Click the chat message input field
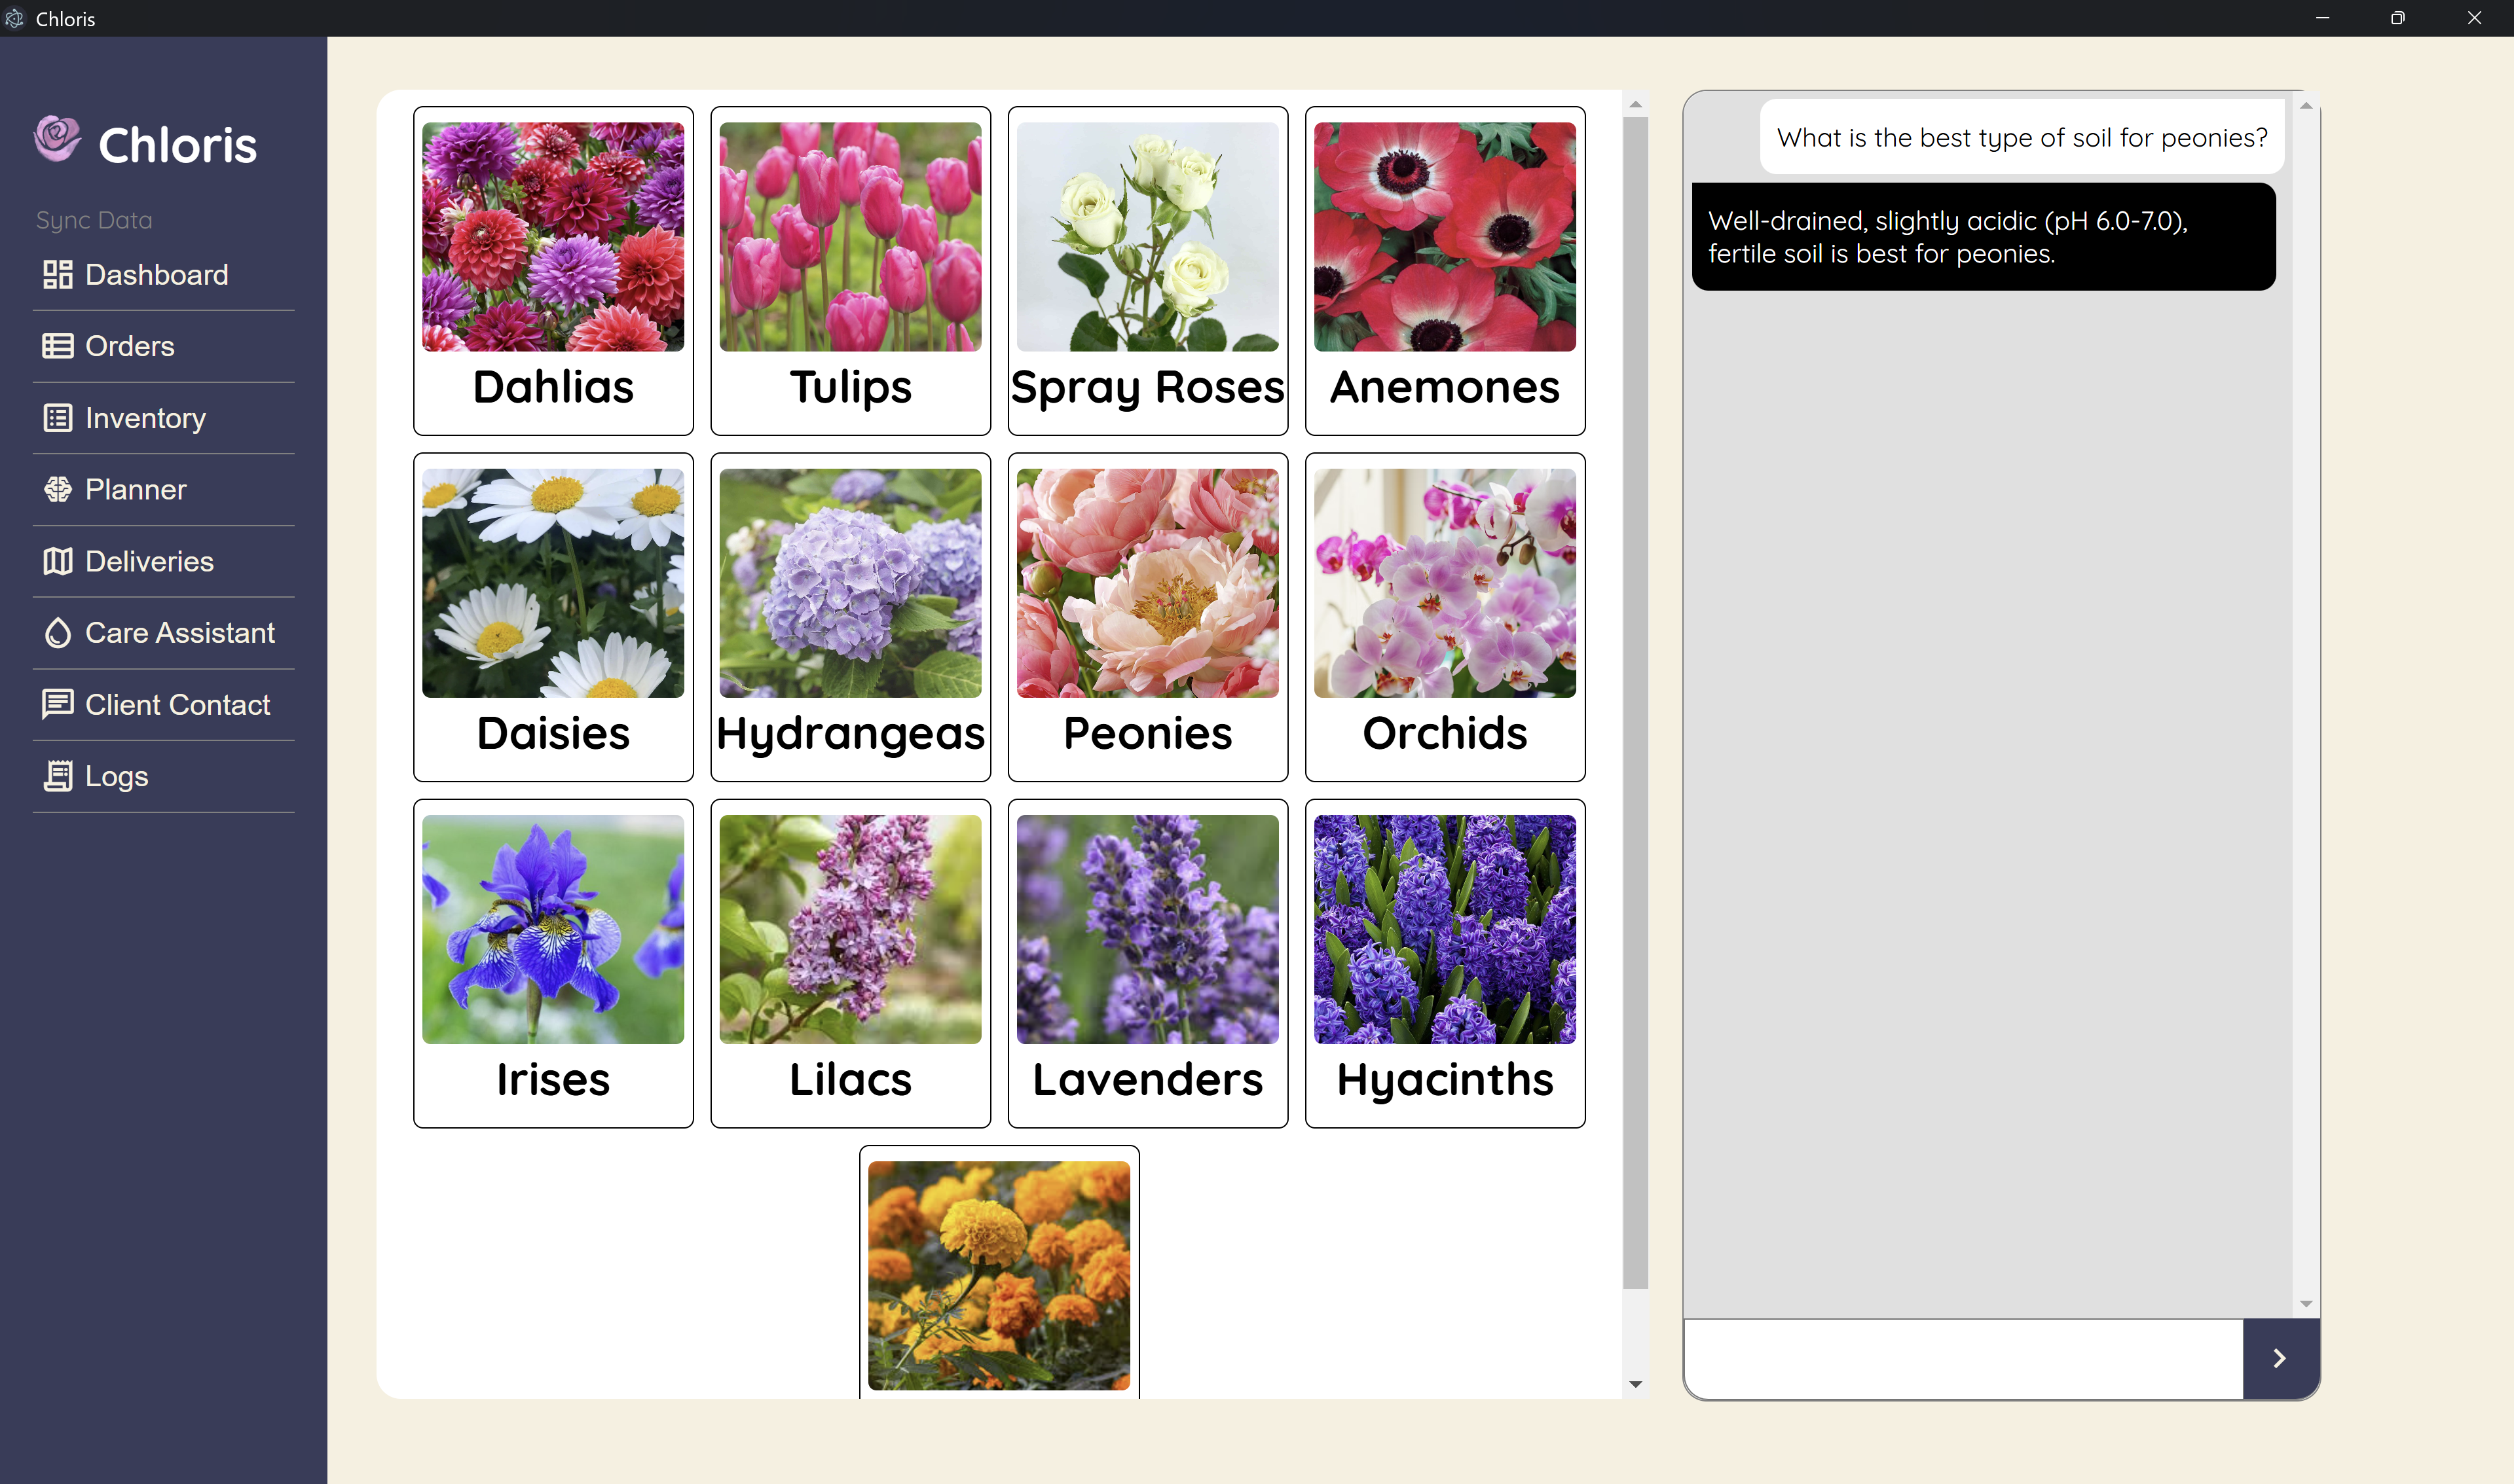This screenshot has width=2514, height=1484. pyautogui.click(x=1962, y=1358)
